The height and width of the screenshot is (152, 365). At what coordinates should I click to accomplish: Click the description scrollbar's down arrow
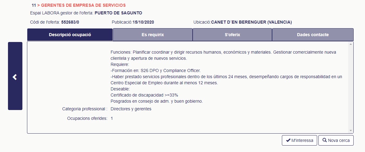351,131
